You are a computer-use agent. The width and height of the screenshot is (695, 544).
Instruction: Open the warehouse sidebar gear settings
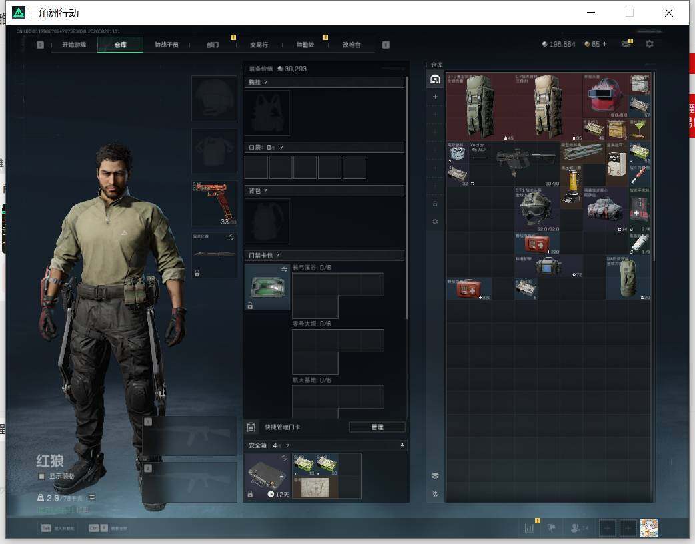(x=435, y=222)
